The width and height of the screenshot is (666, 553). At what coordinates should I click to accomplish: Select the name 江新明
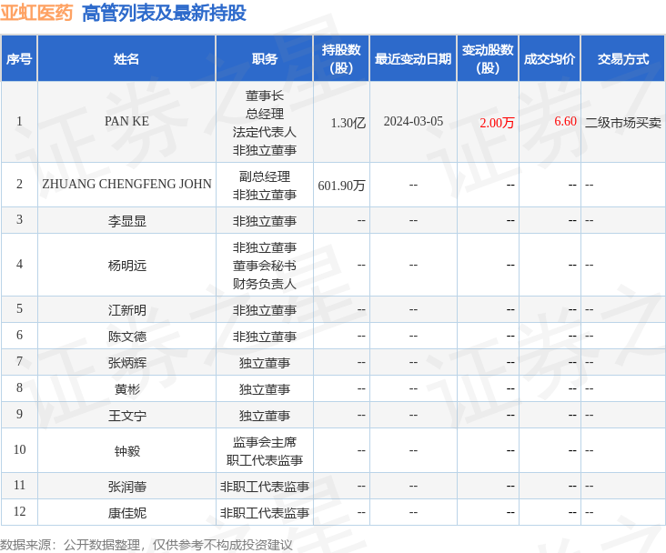coord(126,310)
